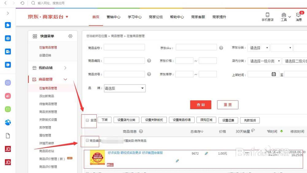The image size is (307, 173).
Task: Open the blue globe sidebar app
Action: [x=8, y=38]
